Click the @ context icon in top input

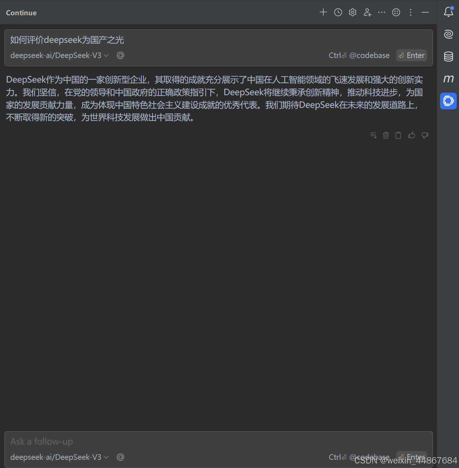tap(121, 55)
